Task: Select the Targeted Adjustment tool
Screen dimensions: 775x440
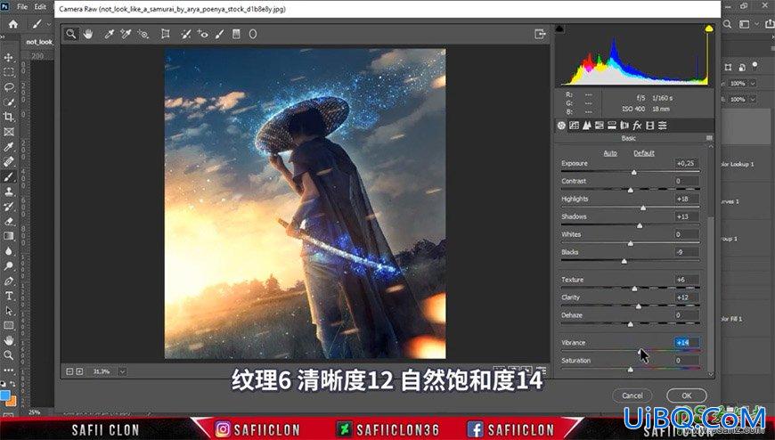Action: (x=143, y=34)
